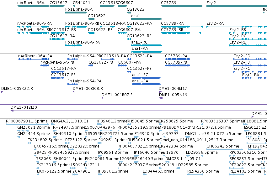The width and height of the screenshot is (267, 176).
Task: Select the Pp1alpha-96A-PA protein feature
Action: 73,84
